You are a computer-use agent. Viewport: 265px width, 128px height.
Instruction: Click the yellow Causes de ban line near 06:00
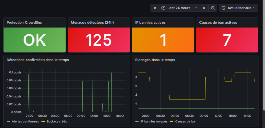pos(189,99)
